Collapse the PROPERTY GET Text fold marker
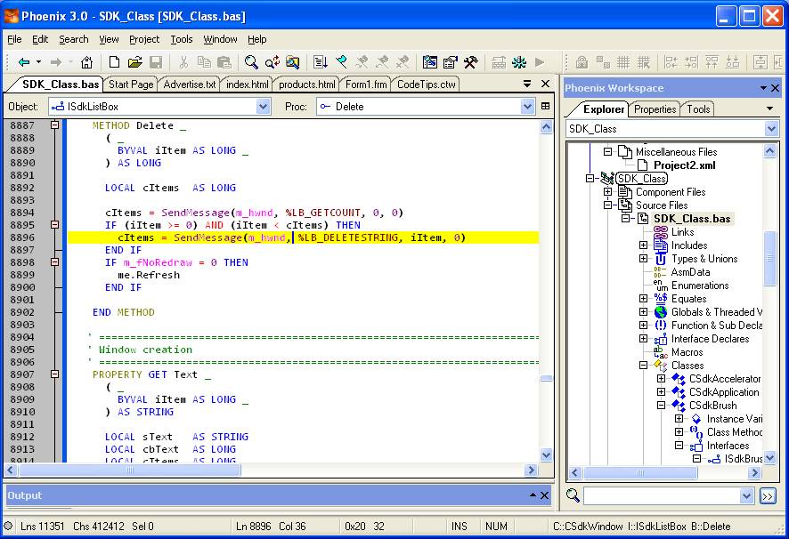Viewport: 789px width, 539px height. click(x=55, y=374)
